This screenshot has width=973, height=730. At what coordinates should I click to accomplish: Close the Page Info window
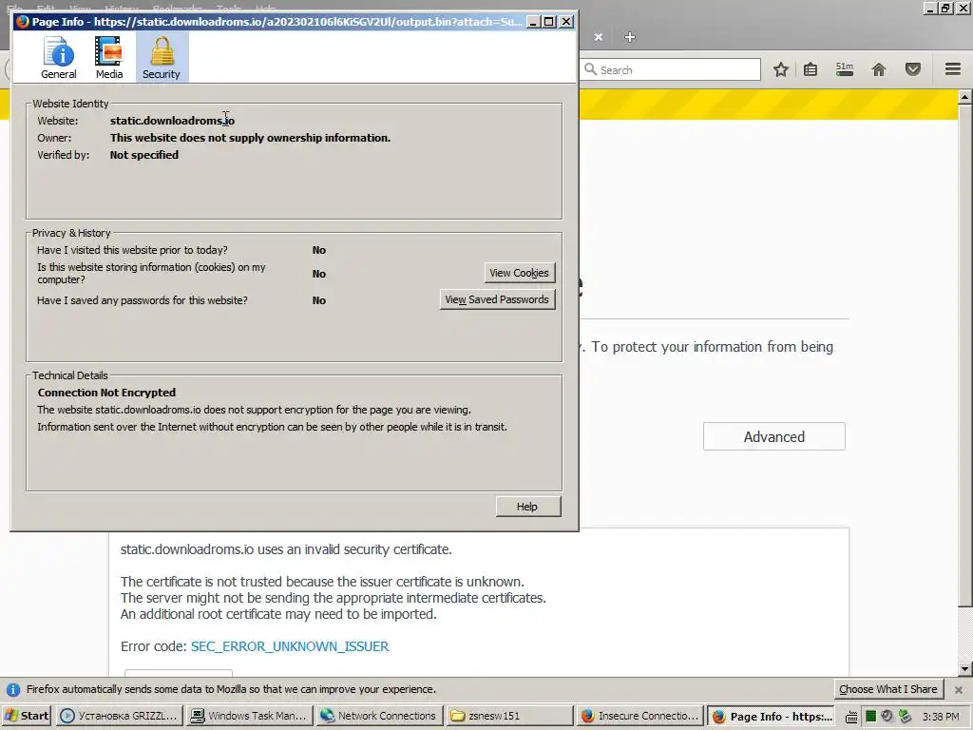click(x=566, y=22)
